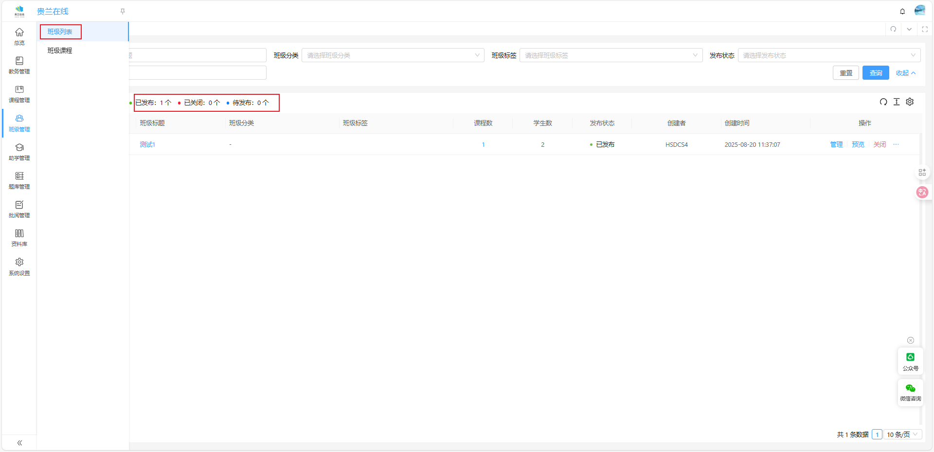The image size is (934, 452).
Task: Open table column settings gear icon
Action: 910,102
